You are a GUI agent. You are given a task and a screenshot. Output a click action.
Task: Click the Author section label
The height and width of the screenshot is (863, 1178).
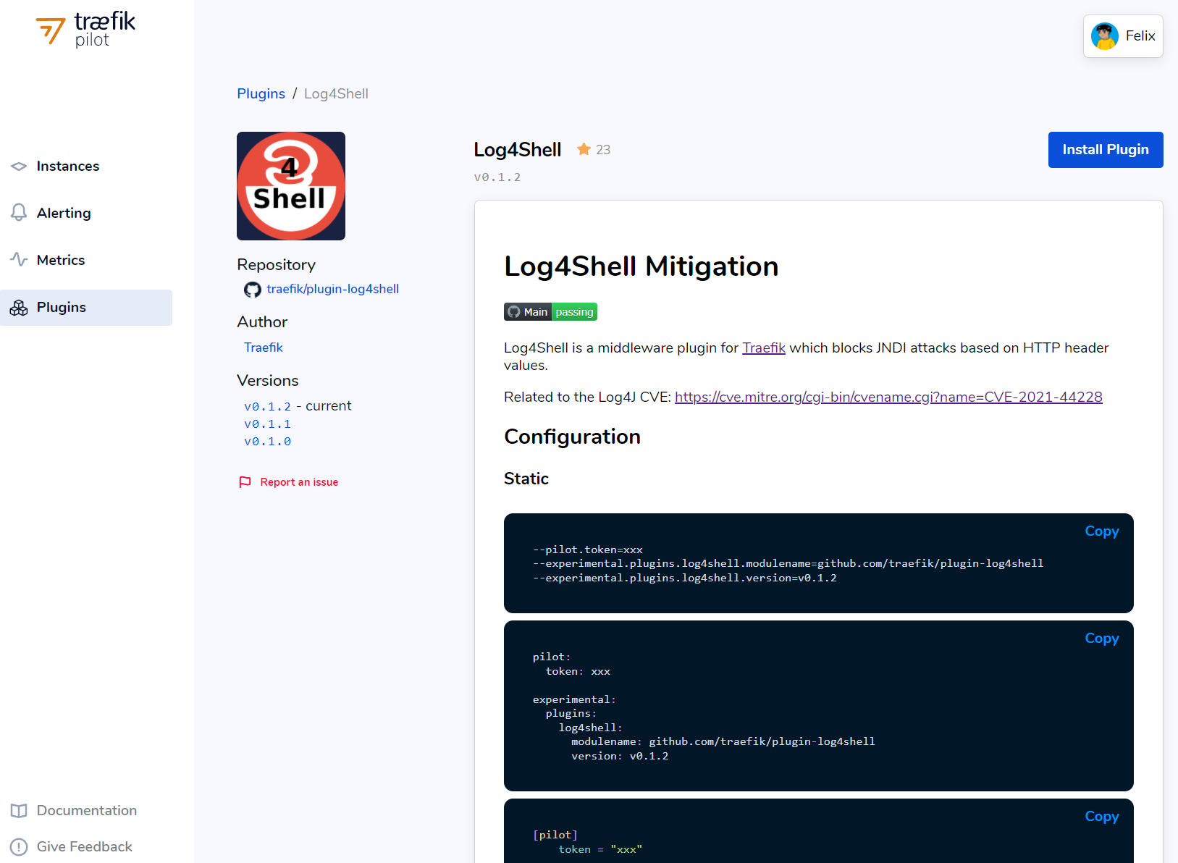pos(262,322)
